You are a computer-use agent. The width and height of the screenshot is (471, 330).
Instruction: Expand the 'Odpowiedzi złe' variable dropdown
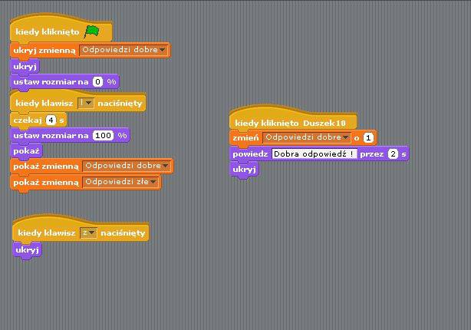coord(153,182)
